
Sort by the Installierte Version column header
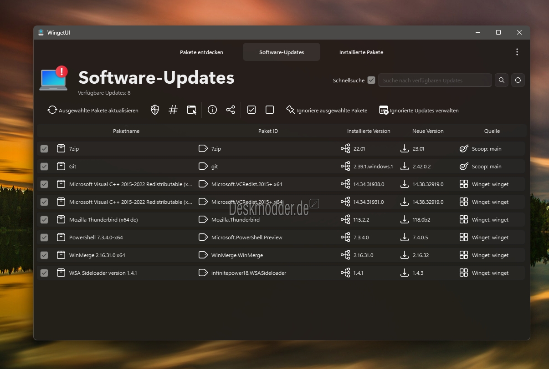(x=369, y=131)
